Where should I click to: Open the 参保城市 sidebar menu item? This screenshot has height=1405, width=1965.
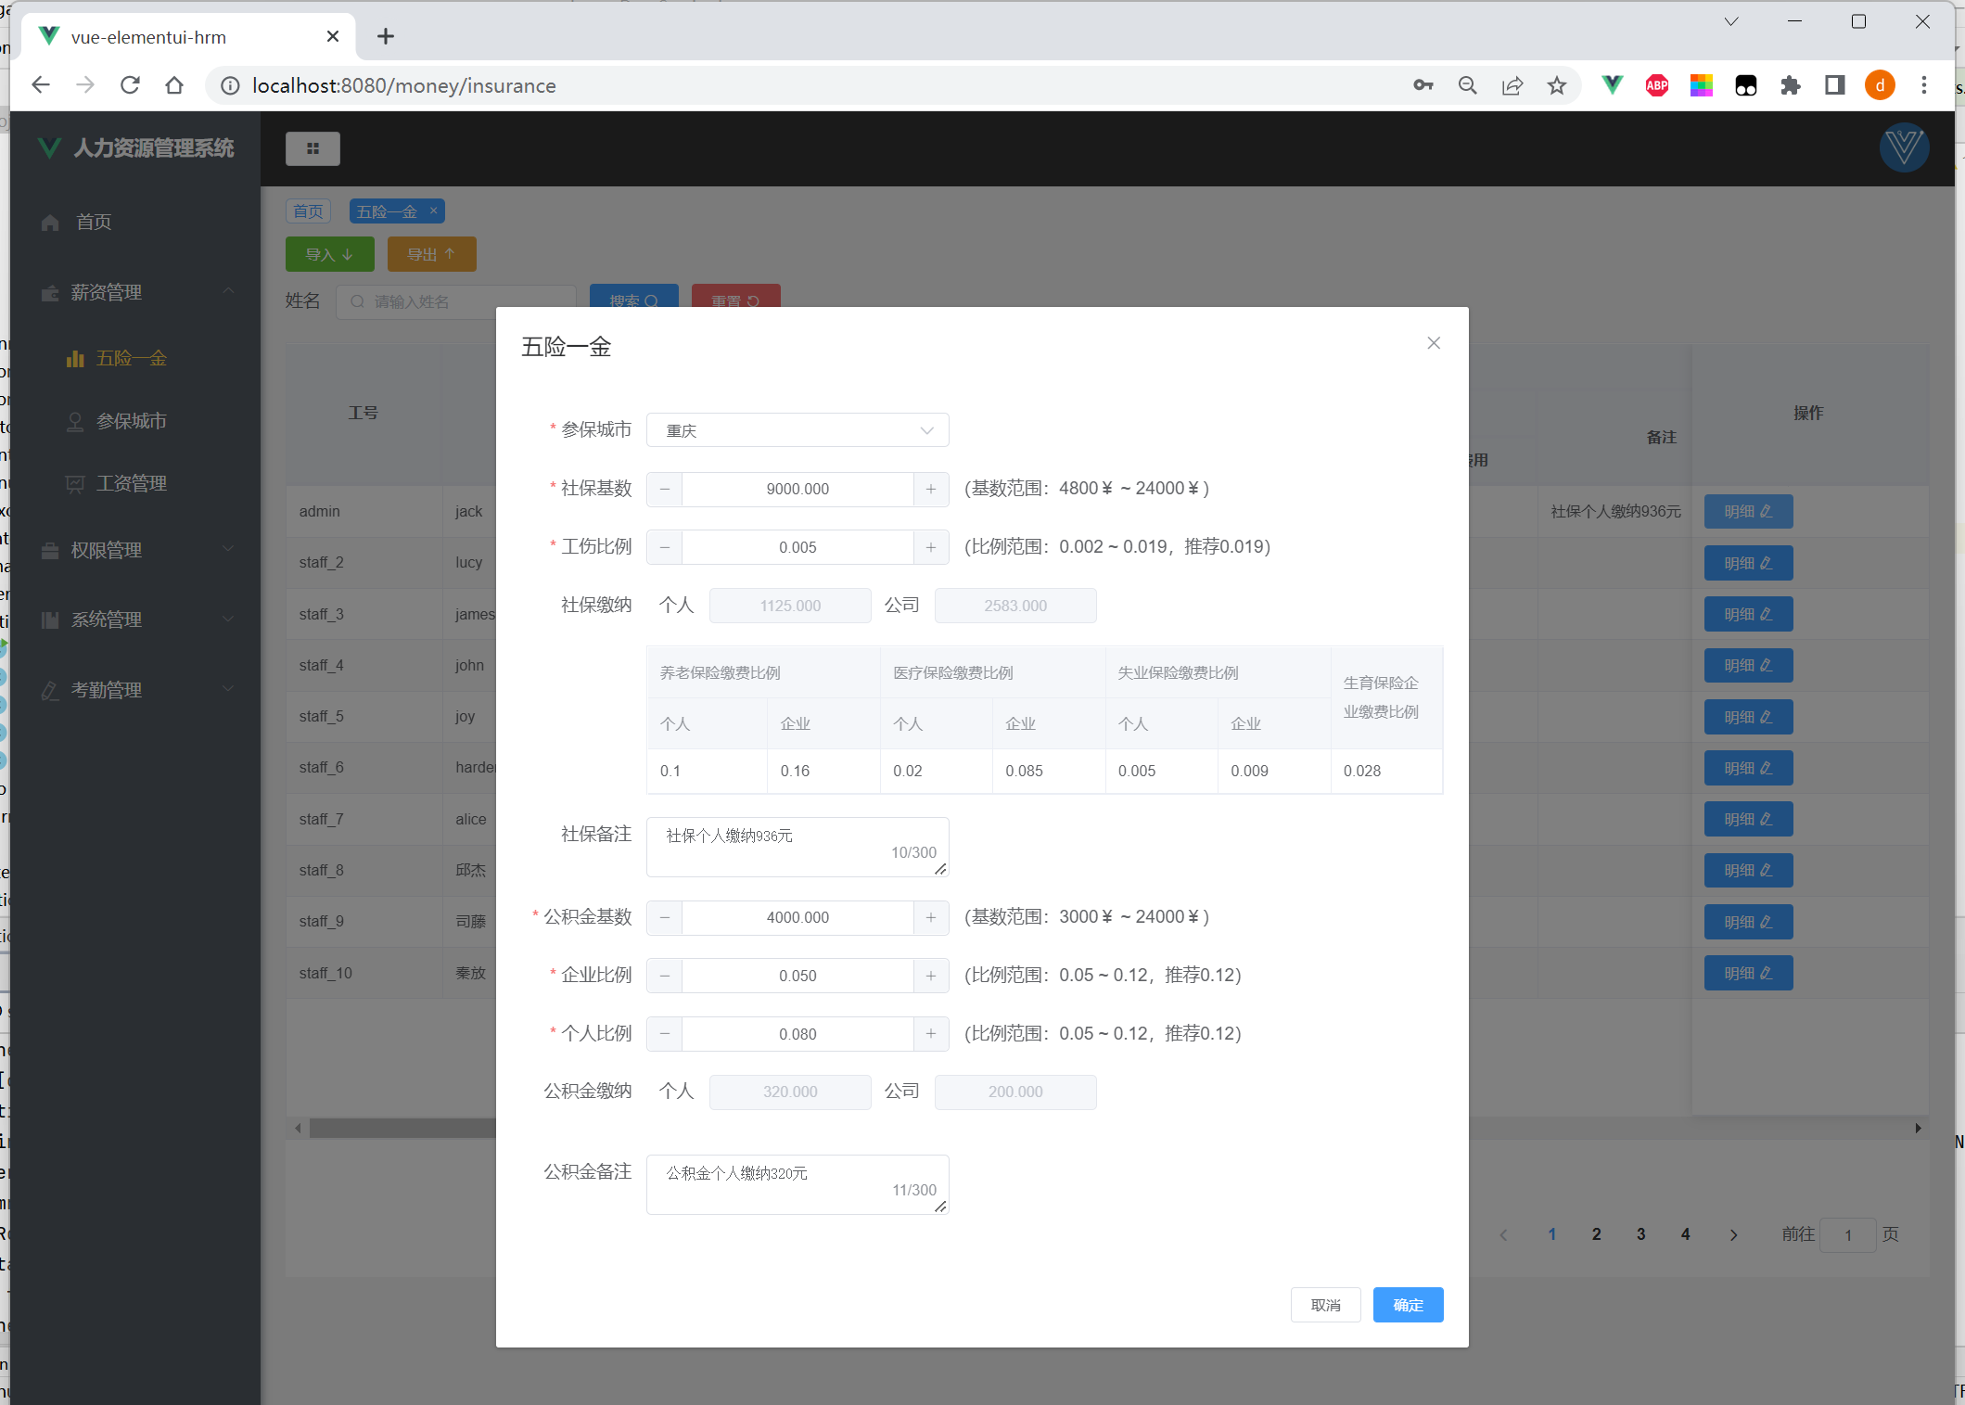tap(131, 421)
